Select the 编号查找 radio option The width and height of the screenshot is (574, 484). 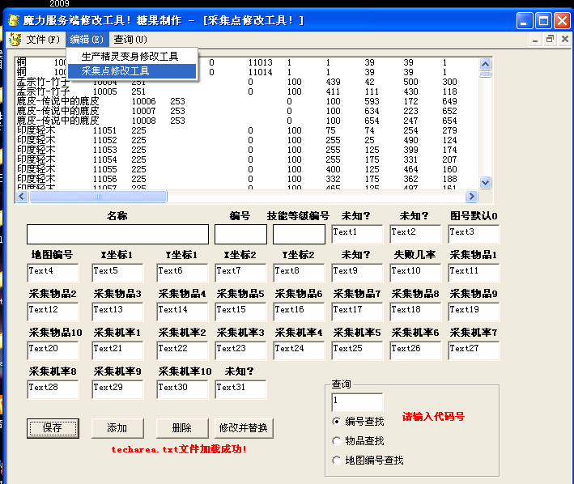pos(338,422)
